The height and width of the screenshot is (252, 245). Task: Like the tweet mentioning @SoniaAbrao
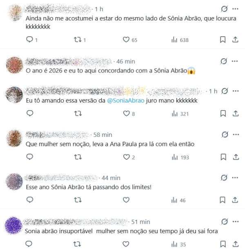point(129,114)
